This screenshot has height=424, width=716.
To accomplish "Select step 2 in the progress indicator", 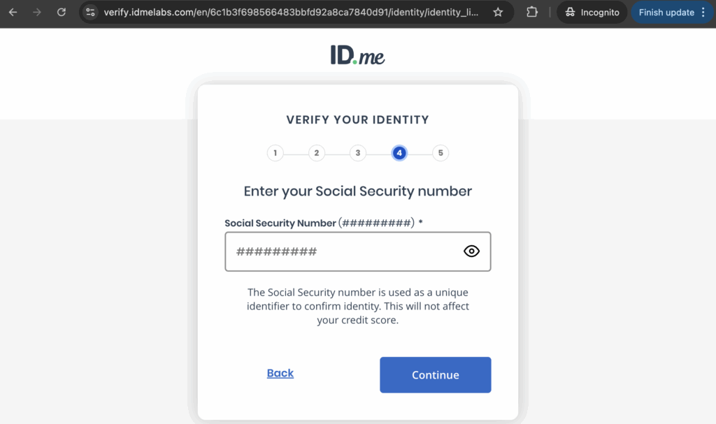I will point(317,153).
